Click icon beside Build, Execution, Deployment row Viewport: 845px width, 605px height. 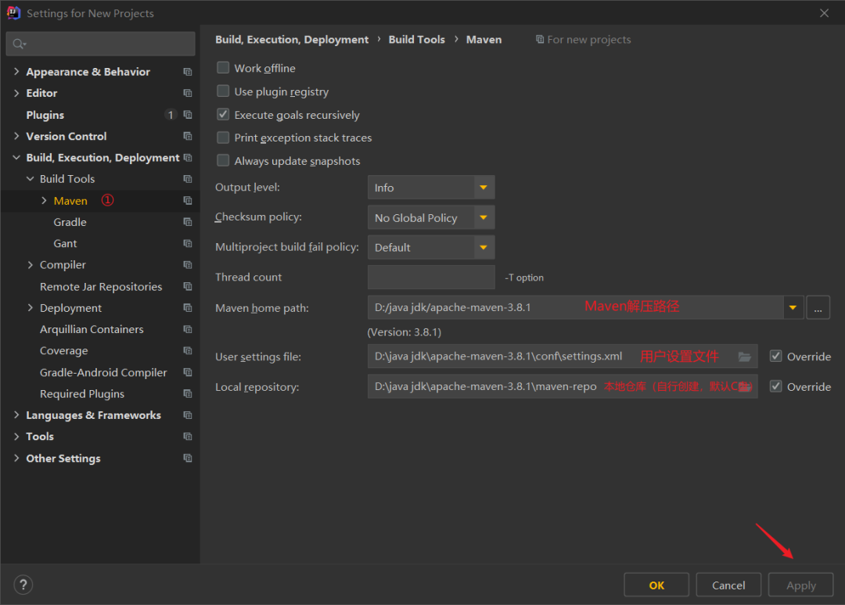click(188, 158)
